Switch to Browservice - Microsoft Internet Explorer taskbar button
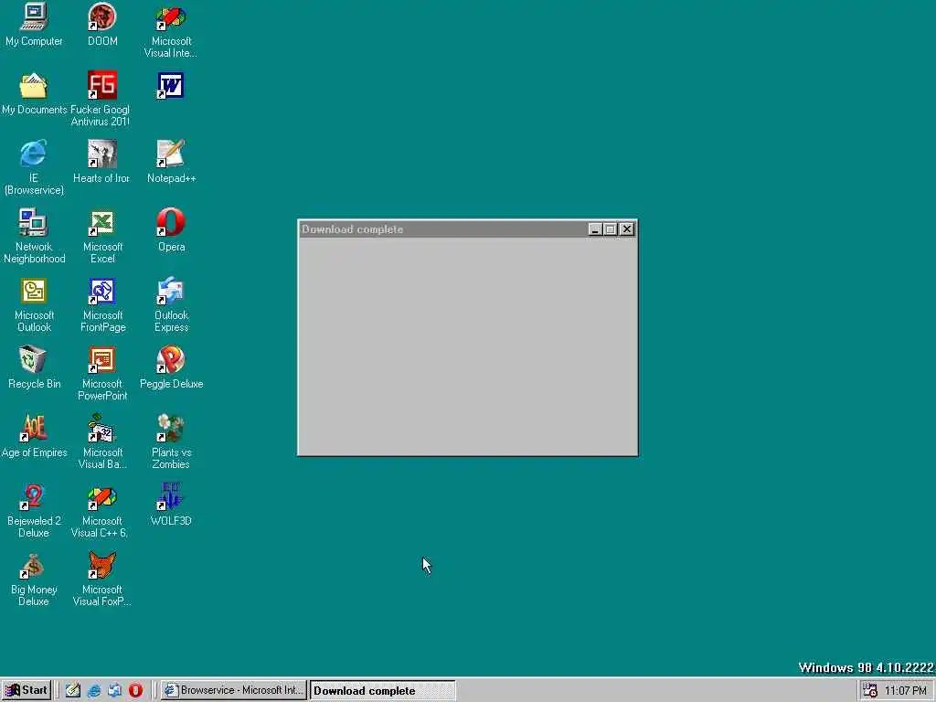 tap(234, 690)
